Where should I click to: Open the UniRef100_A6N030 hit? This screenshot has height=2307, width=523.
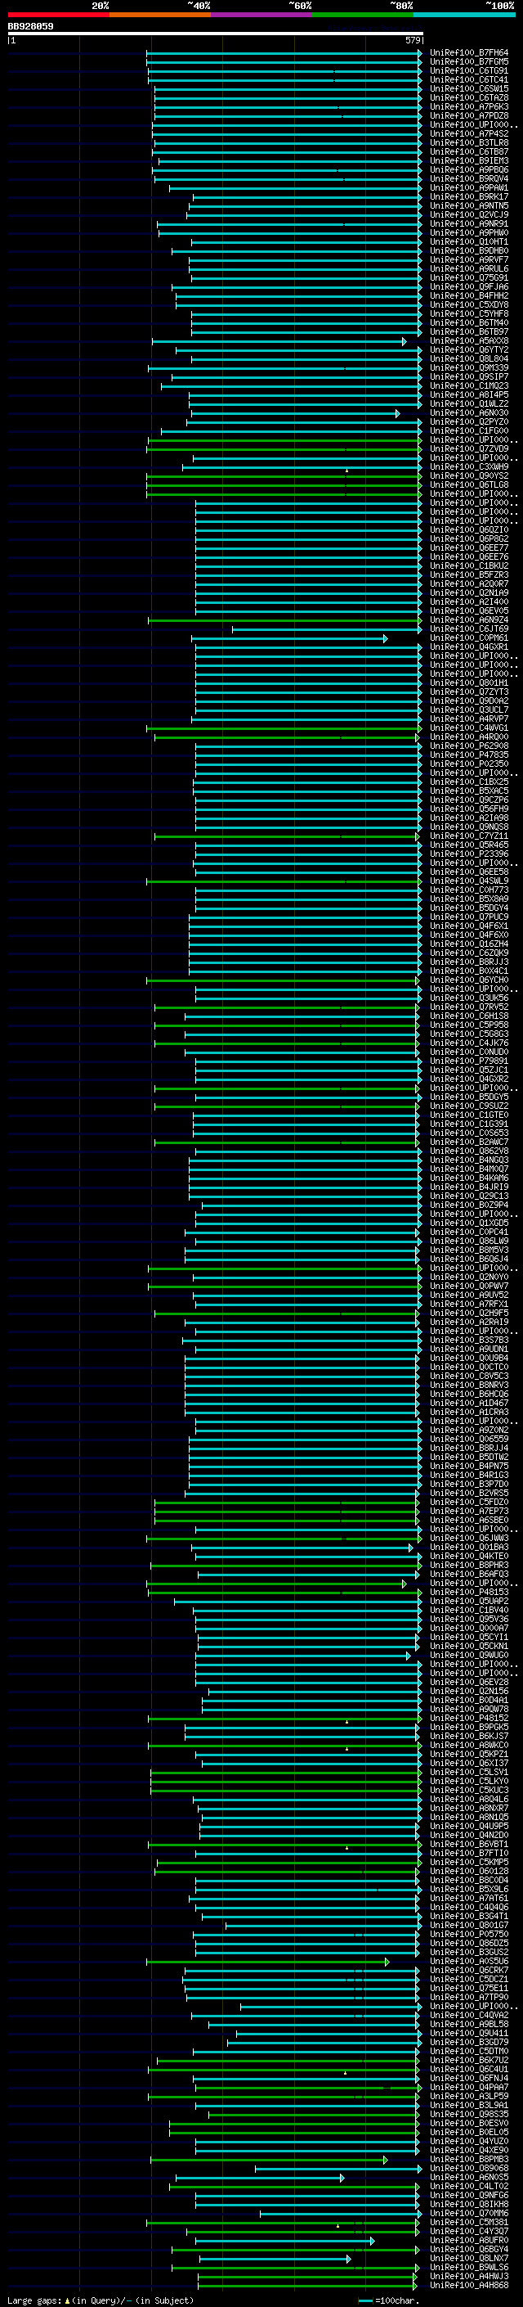pyautogui.click(x=469, y=412)
